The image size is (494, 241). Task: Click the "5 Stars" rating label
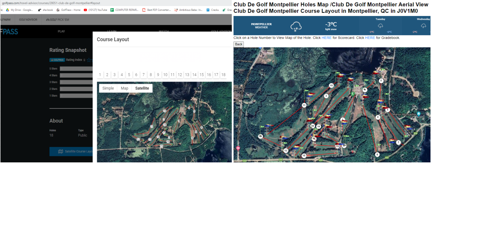tap(53, 69)
